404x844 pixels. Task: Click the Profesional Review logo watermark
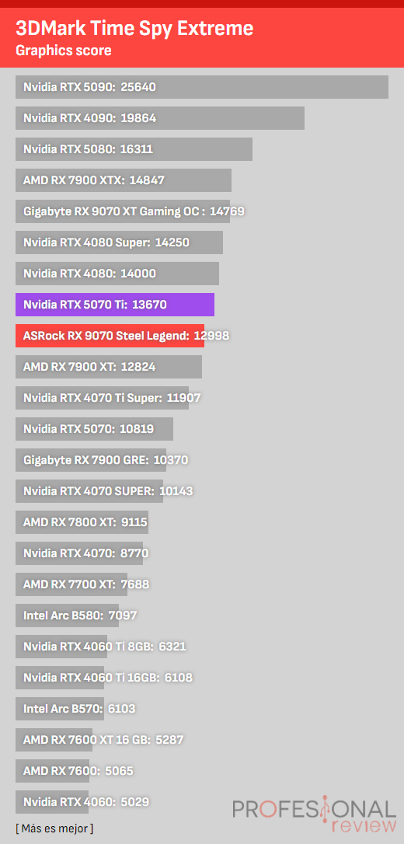pyautogui.click(x=314, y=815)
